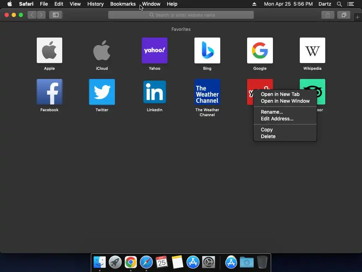Click the eject icon in menu bar
This screenshot has width=362, height=272.
tap(254, 4)
